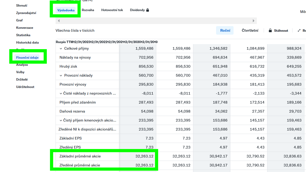Click the left arrow of the table scrollbar

pos(58,20)
